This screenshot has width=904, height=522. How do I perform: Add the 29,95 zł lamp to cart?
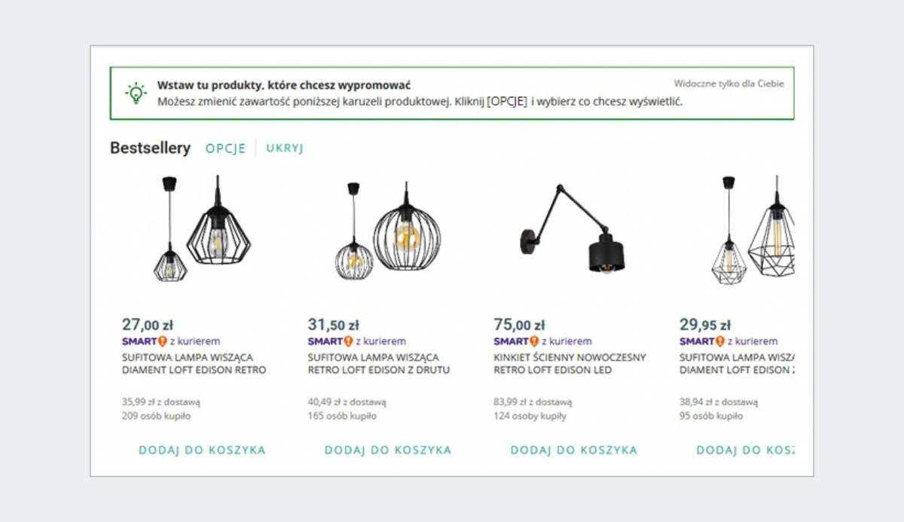click(744, 450)
